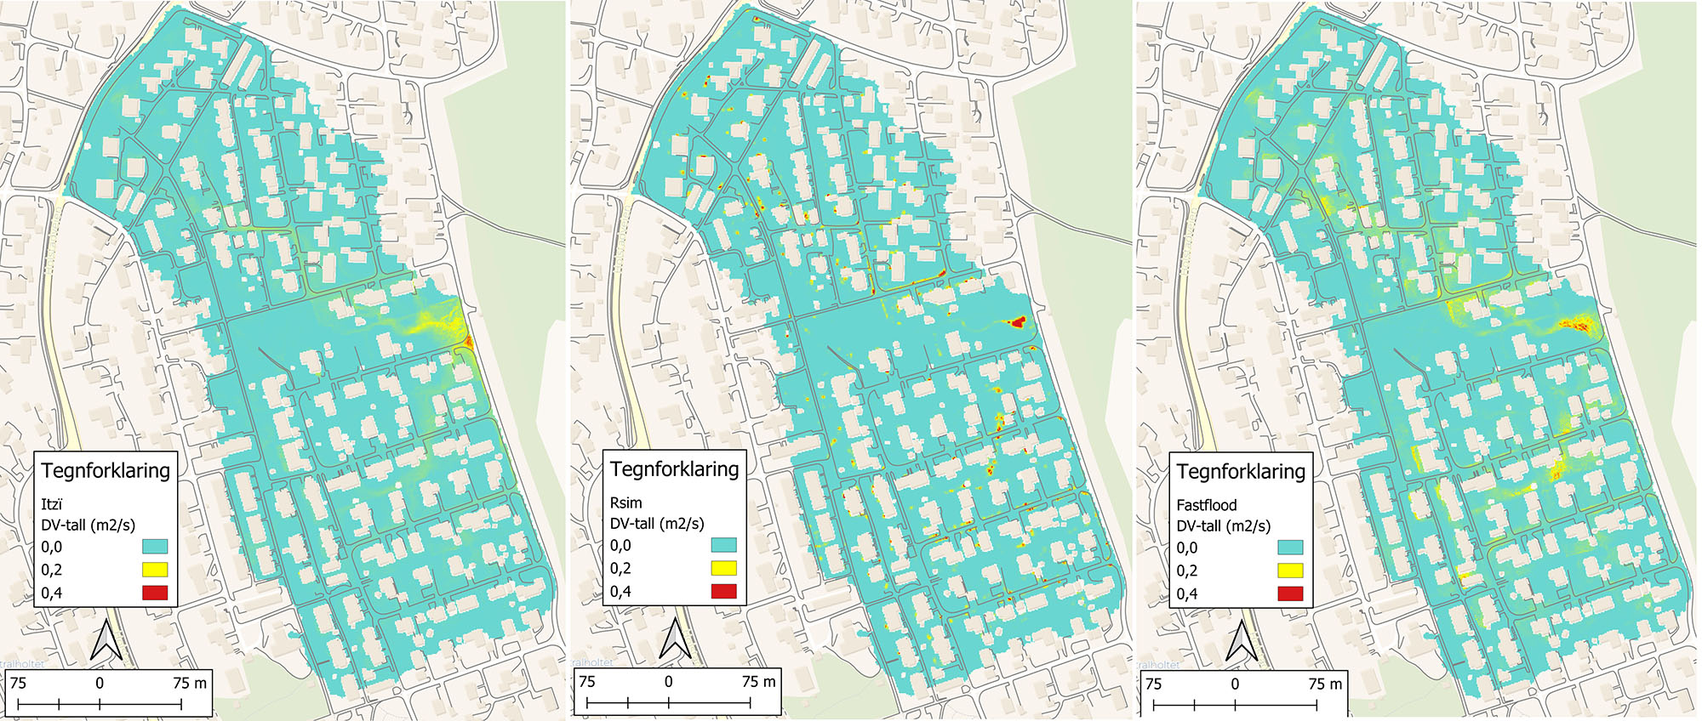Choose the yellow 0,2 swatch in Fastflood legend
The image size is (1702, 721).
(x=1289, y=571)
